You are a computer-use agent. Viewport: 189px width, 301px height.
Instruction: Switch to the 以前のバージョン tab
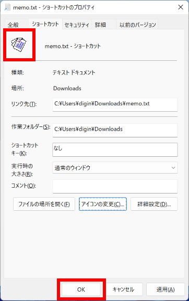click(x=137, y=25)
